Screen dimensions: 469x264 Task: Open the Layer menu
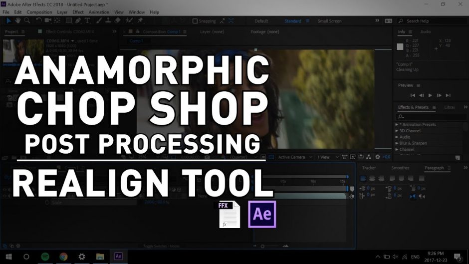point(62,12)
